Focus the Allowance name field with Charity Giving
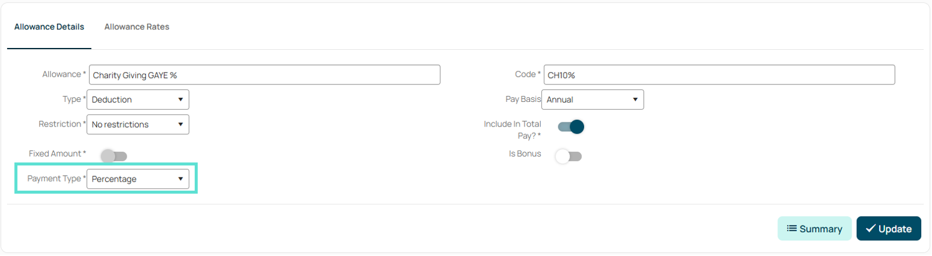 tap(264, 75)
